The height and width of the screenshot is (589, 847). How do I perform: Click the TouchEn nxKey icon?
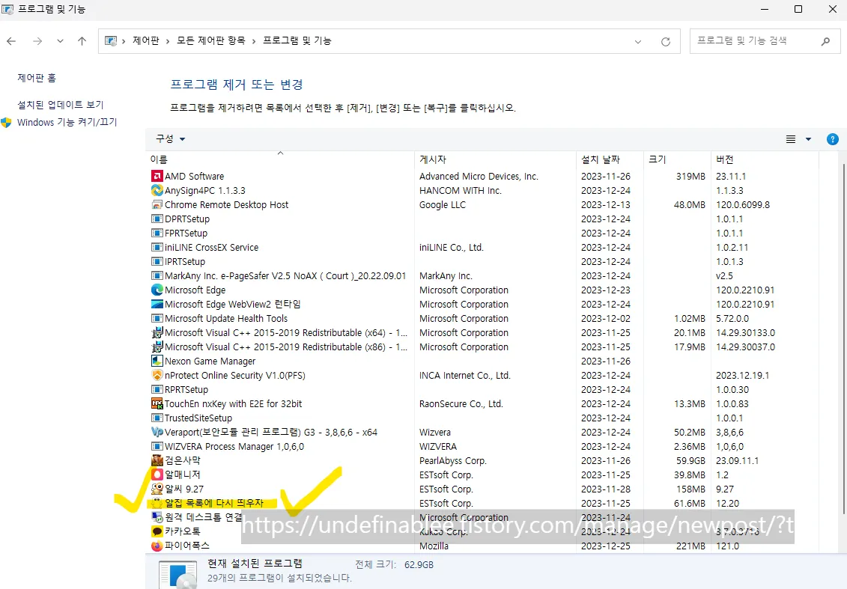pos(157,403)
